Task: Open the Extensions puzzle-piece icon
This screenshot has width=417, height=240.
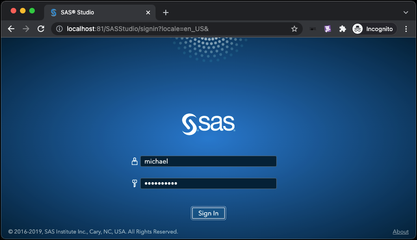Action: [x=343, y=29]
